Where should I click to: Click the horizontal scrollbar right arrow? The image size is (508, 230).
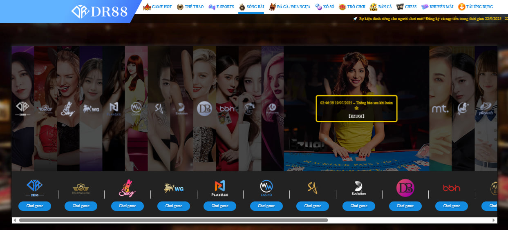(x=493, y=220)
